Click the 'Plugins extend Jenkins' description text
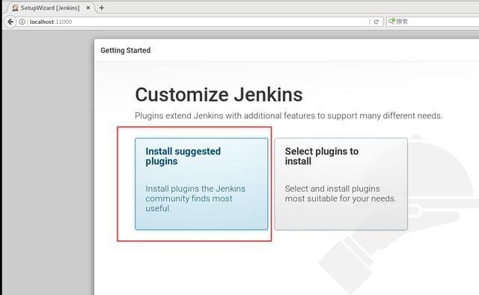This screenshot has height=295, width=479. pyautogui.click(x=289, y=116)
